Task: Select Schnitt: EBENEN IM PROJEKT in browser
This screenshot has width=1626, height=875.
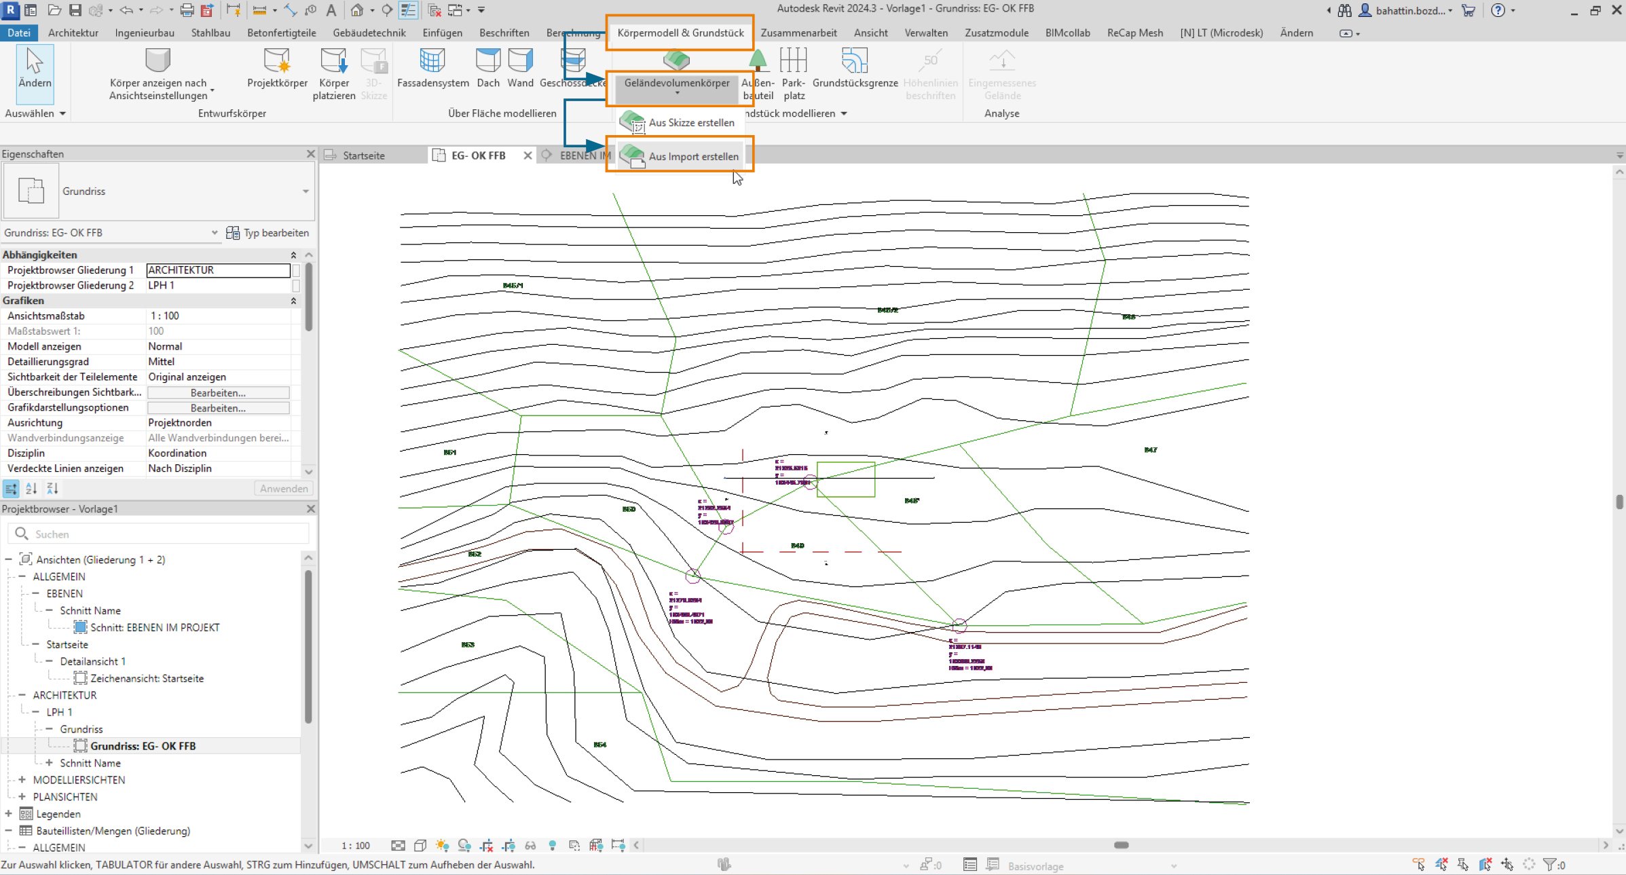Action: tap(155, 627)
